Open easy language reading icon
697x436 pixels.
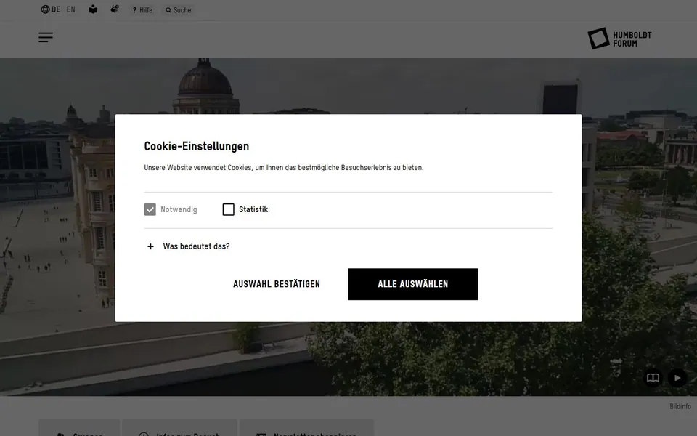93,9
